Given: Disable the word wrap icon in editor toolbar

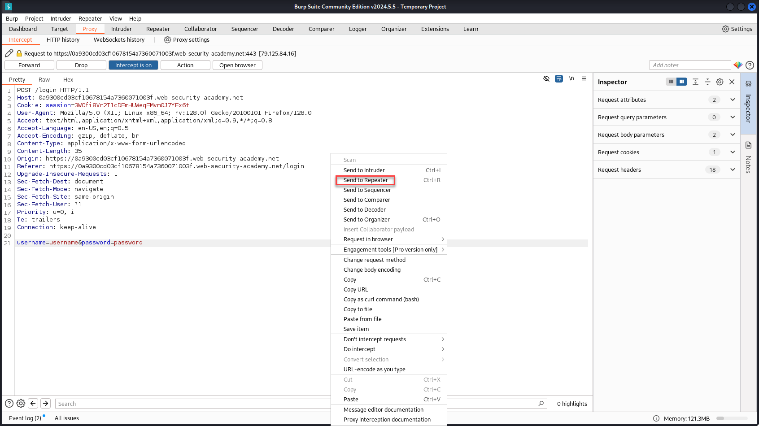Looking at the screenshot, I should (x=559, y=78).
